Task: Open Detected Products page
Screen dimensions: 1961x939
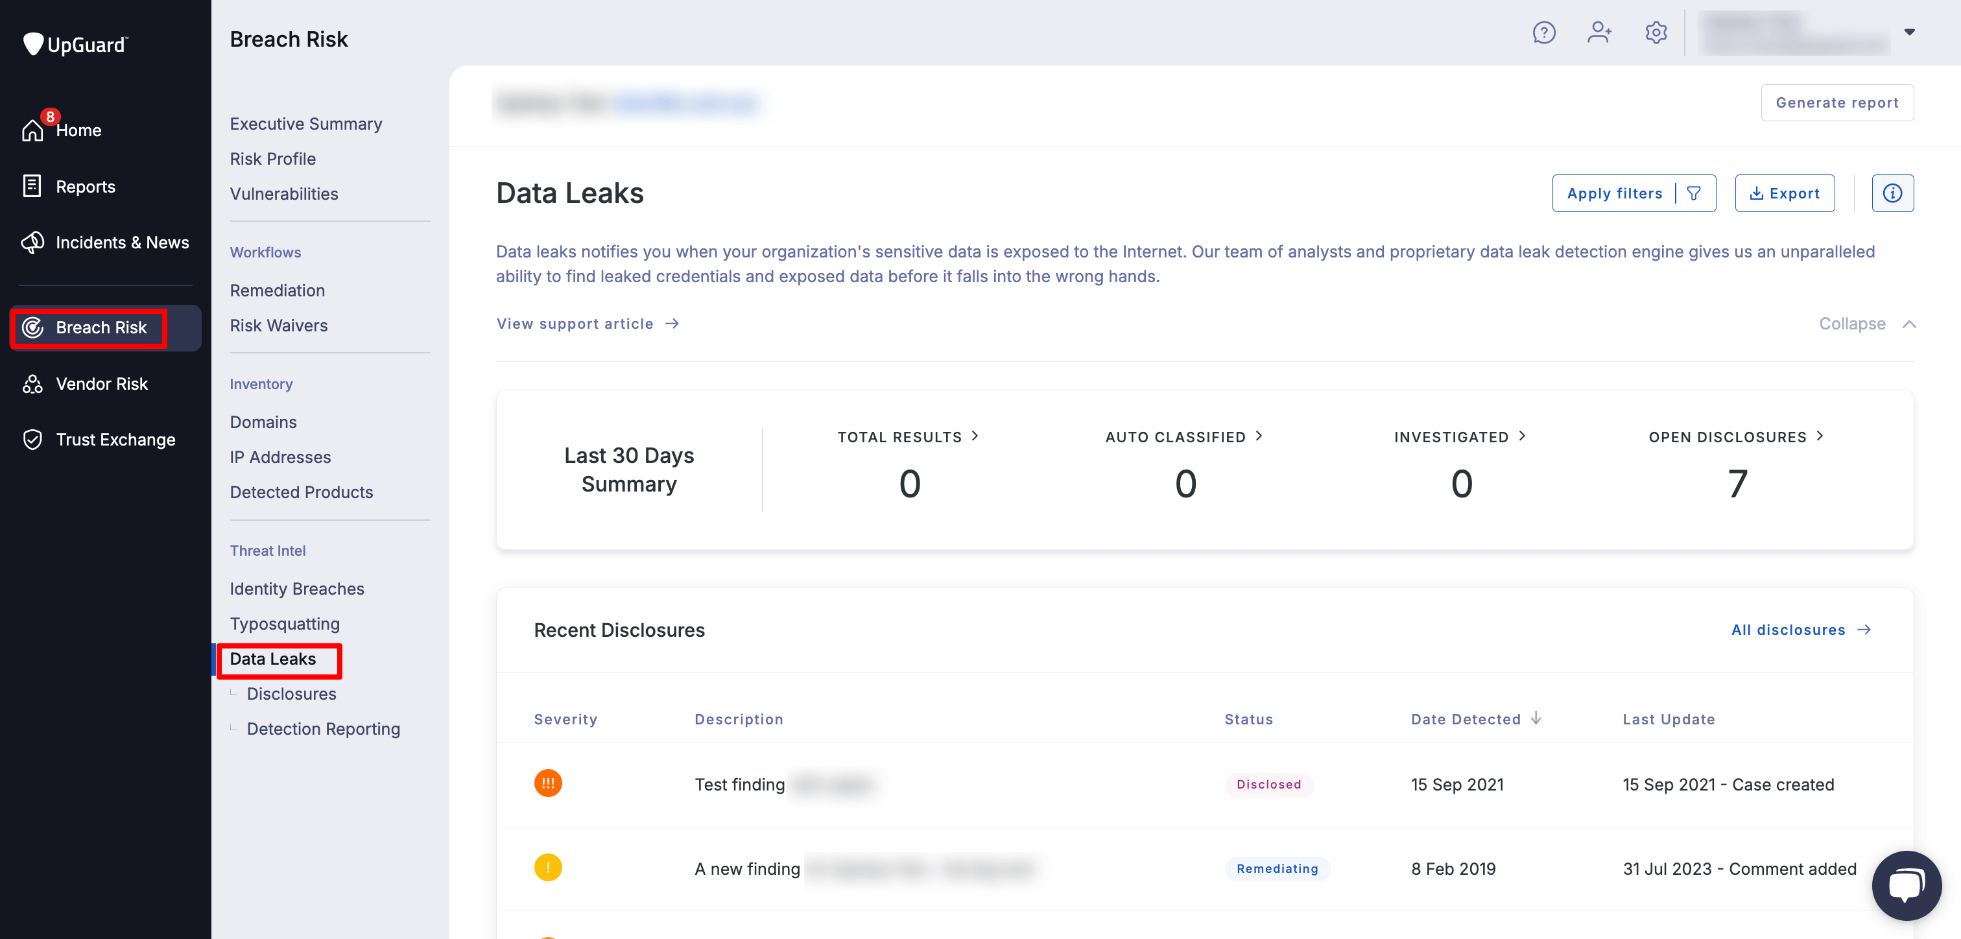Action: tap(301, 492)
